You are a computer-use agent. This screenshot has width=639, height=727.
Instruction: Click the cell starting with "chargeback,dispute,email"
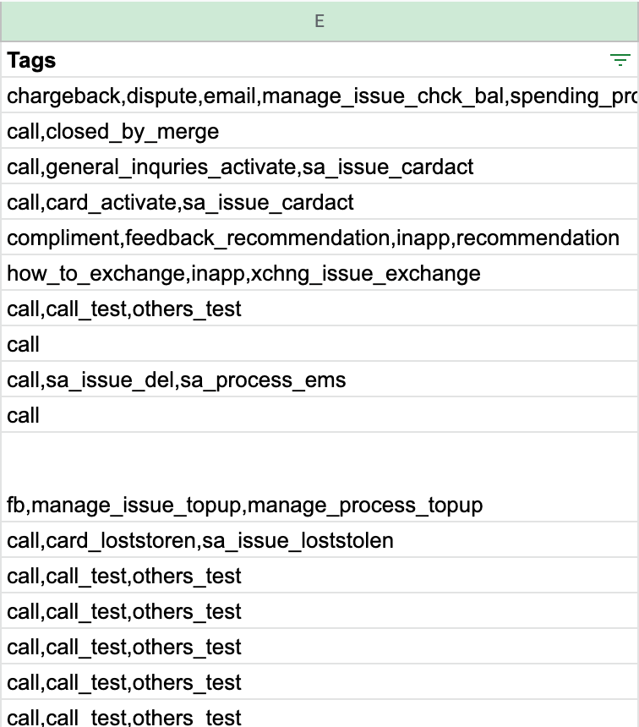254,96
